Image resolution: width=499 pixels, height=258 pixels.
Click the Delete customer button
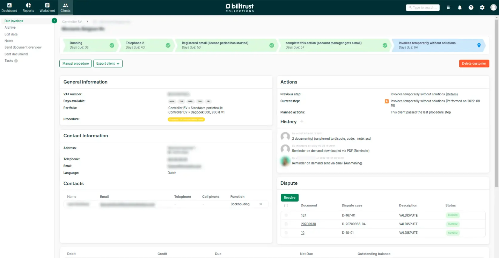coord(474,63)
